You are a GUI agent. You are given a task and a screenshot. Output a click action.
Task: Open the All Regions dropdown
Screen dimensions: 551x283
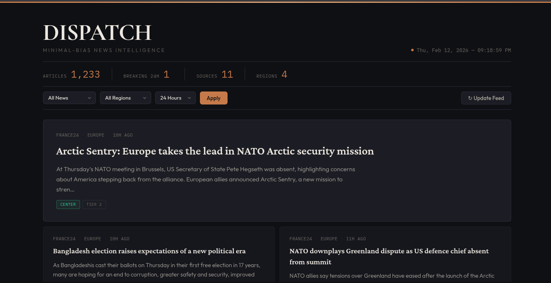[x=125, y=98]
